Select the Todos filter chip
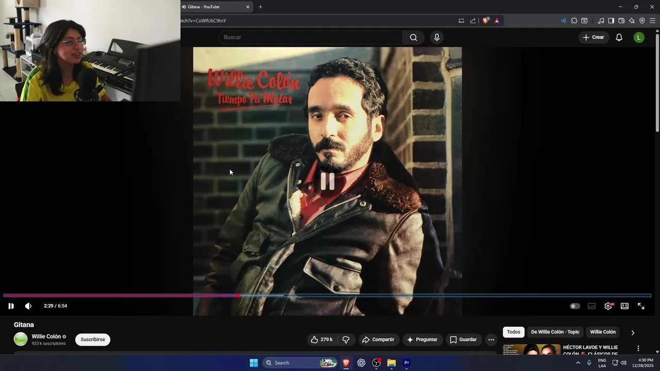 click(x=514, y=332)
